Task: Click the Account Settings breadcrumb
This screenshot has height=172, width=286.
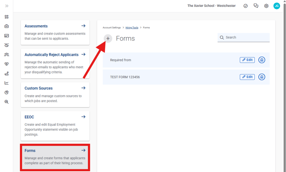Action: click(112, 28)
